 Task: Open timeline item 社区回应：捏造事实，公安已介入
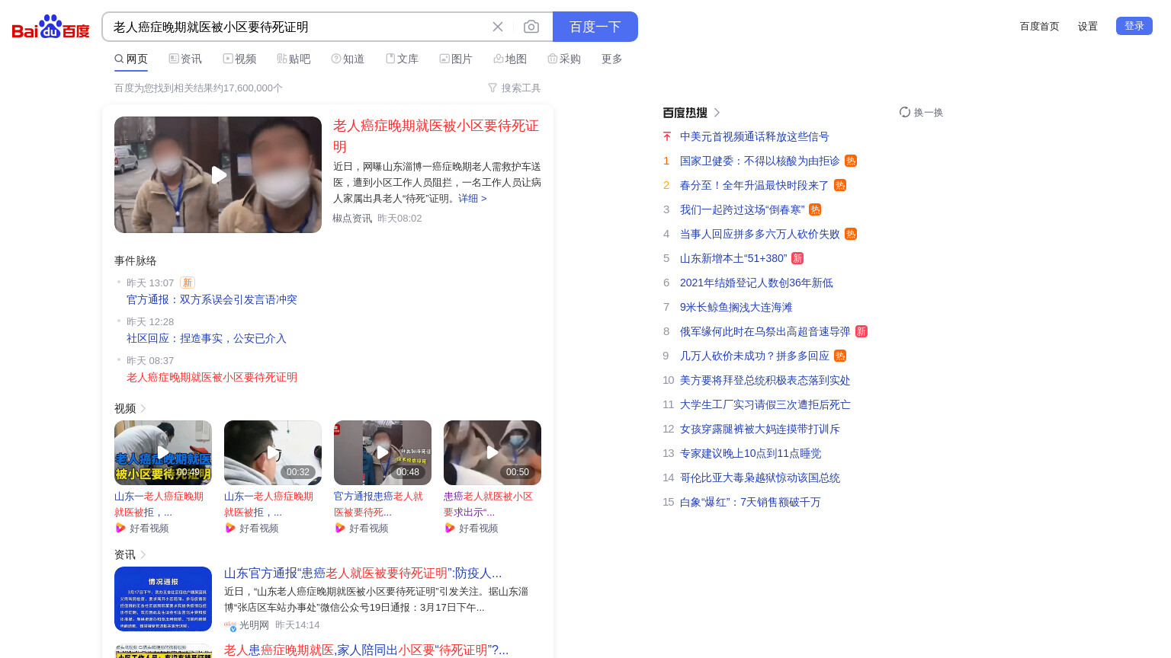point(207,338)
